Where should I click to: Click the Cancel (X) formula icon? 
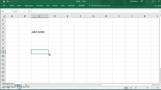pos(20,11)
